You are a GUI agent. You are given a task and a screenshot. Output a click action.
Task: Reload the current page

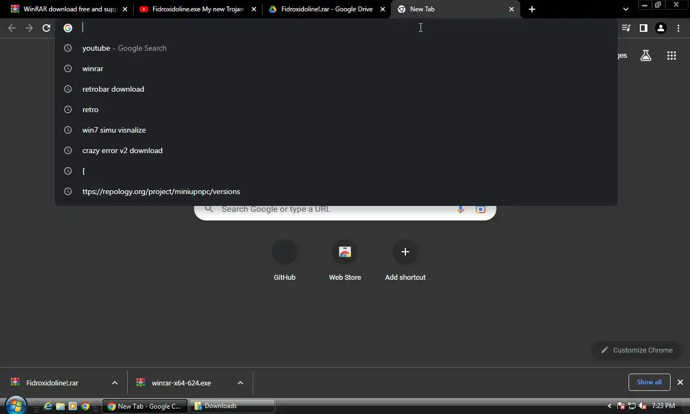46,28
